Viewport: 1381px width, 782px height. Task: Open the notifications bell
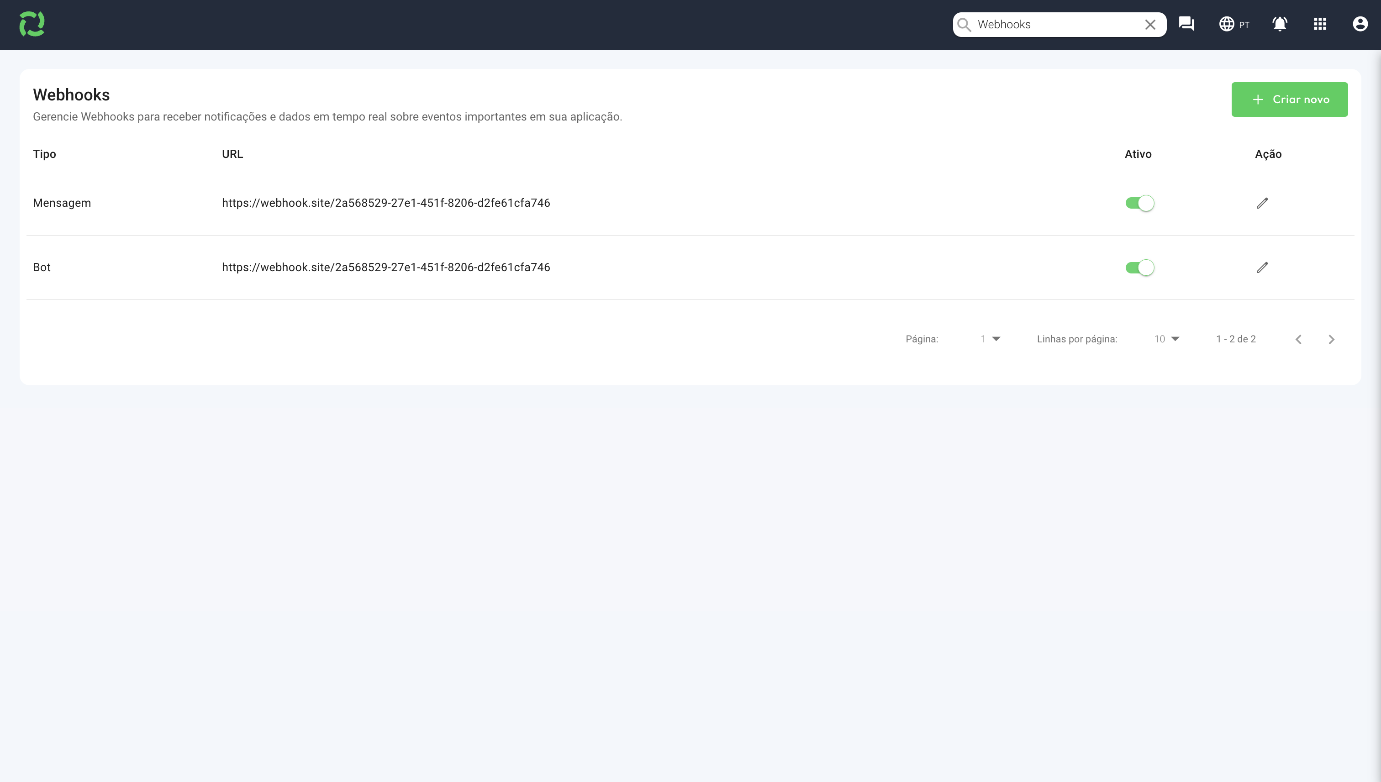(x=1280, y=24)
